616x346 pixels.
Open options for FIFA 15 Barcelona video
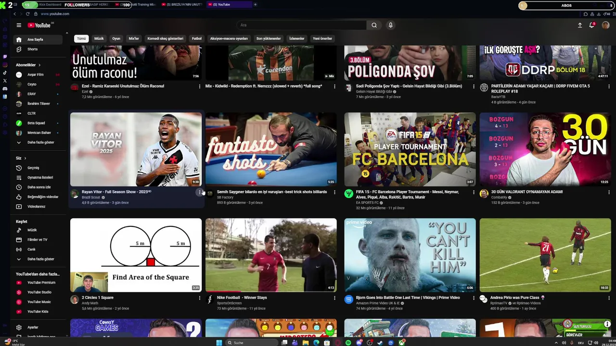click(x=474, y=192)
